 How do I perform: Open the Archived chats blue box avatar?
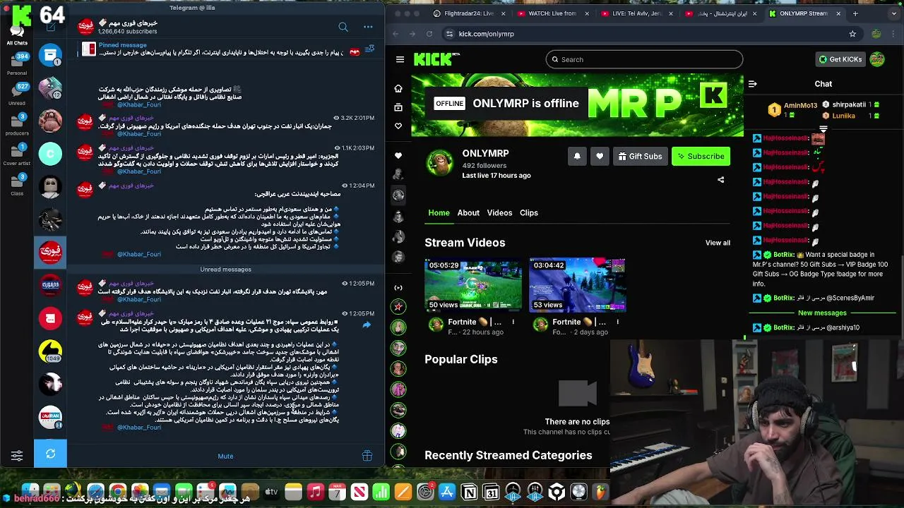[50, 55]
